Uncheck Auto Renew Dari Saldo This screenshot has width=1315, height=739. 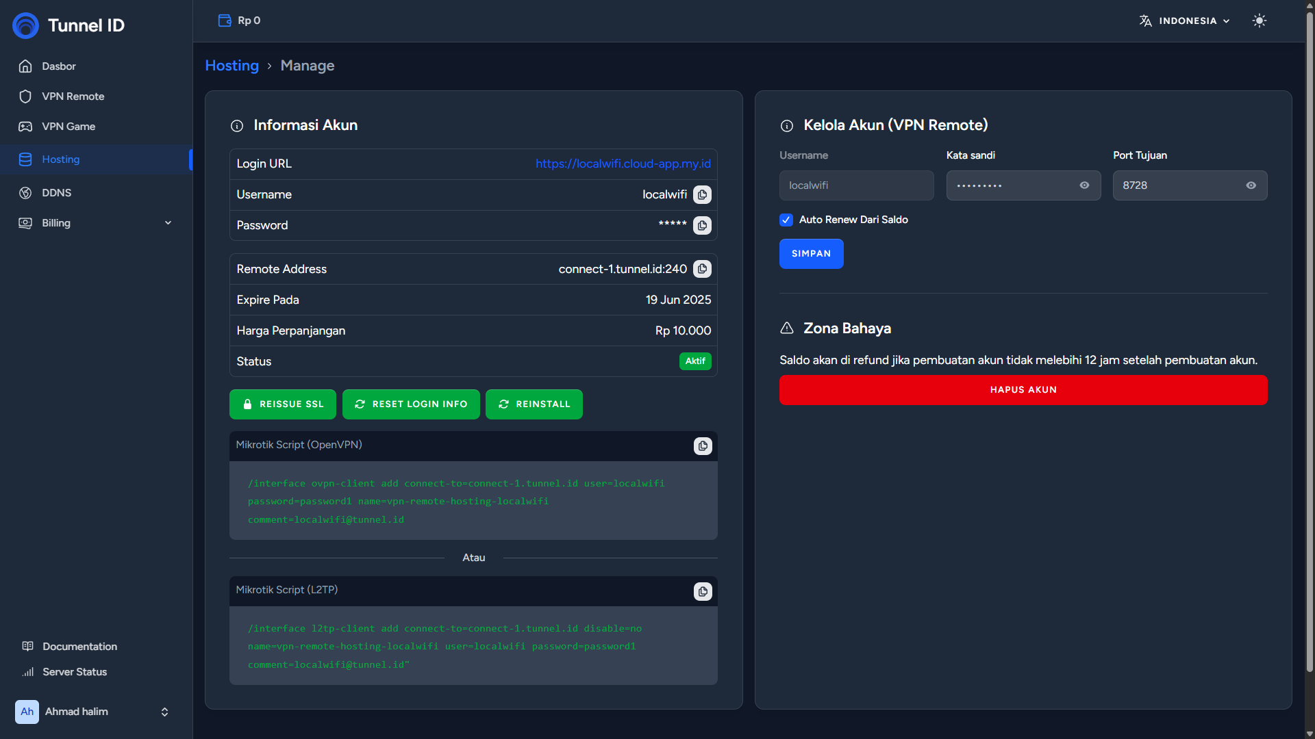(x=786, y=220)
